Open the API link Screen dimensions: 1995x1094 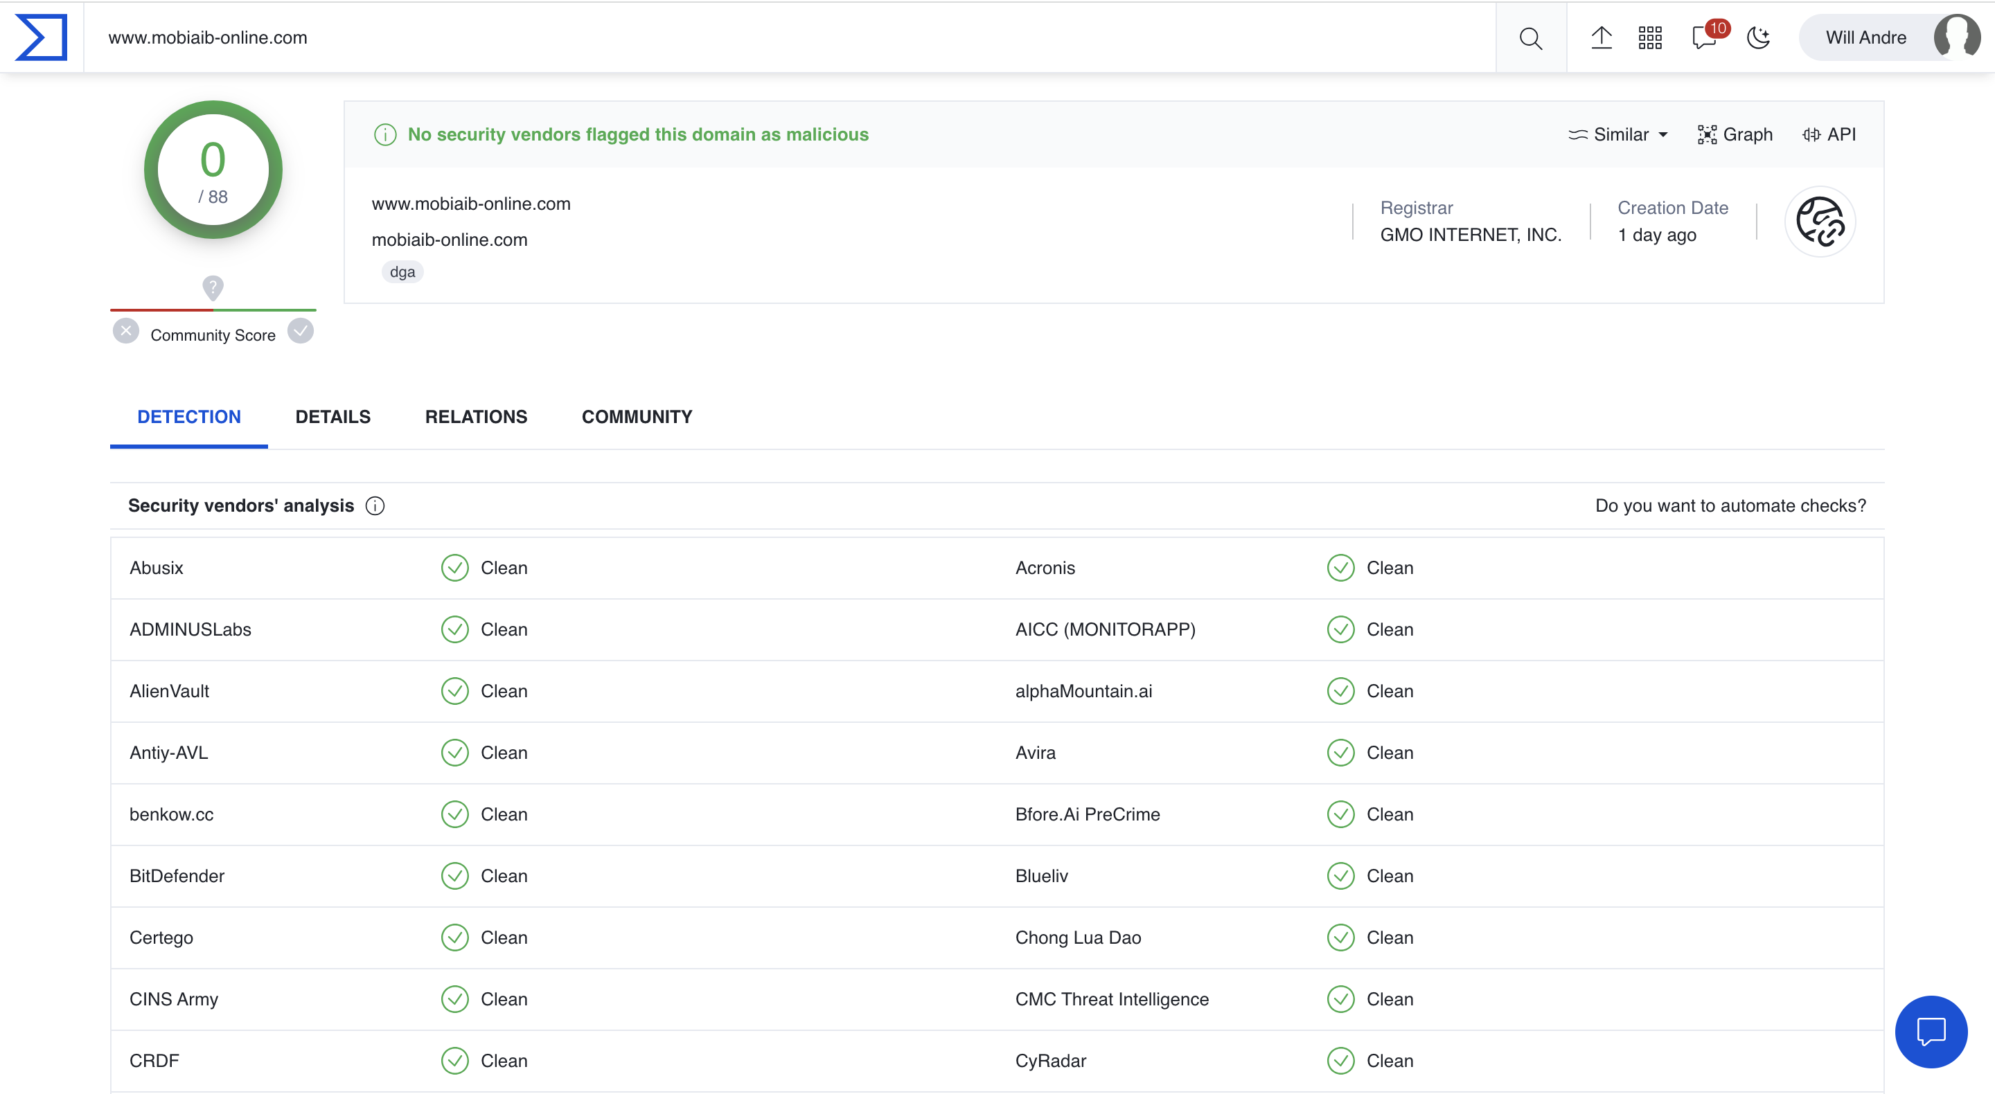(1829, 135)
